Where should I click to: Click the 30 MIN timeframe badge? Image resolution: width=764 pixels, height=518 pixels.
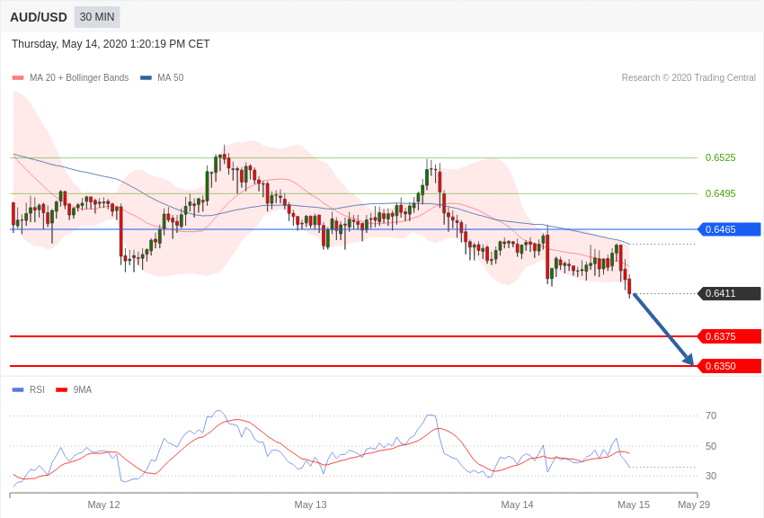click(97, 17)
